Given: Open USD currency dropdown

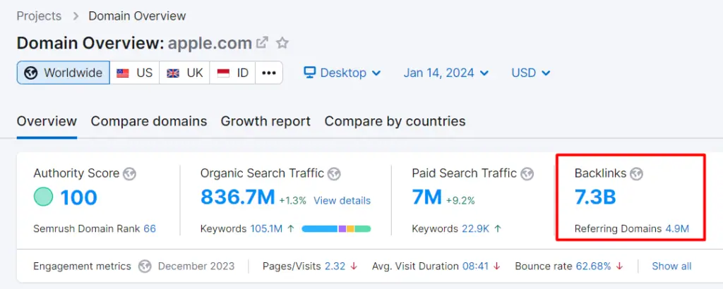Looking at the screenshot, I should pyautogui.click(x=531, y=73).
